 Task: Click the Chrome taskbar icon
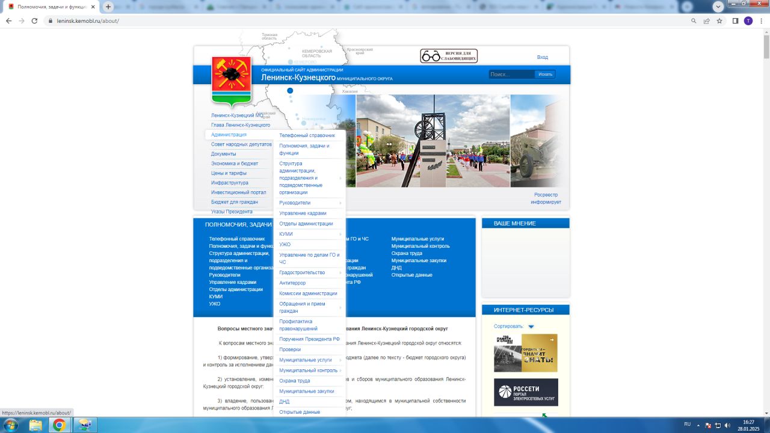point(59,425)
